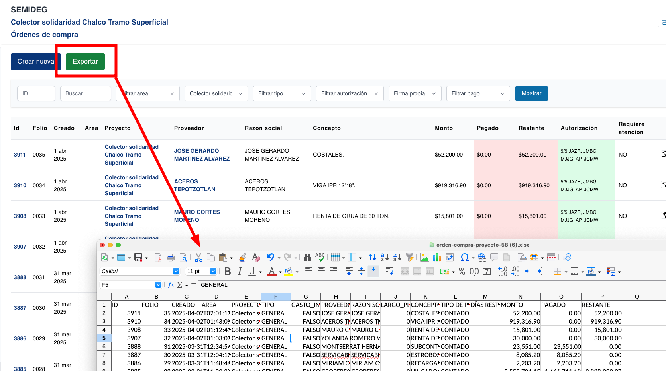
Task: Open the Filtrar tipo dropdown
Action: [282, 93]
